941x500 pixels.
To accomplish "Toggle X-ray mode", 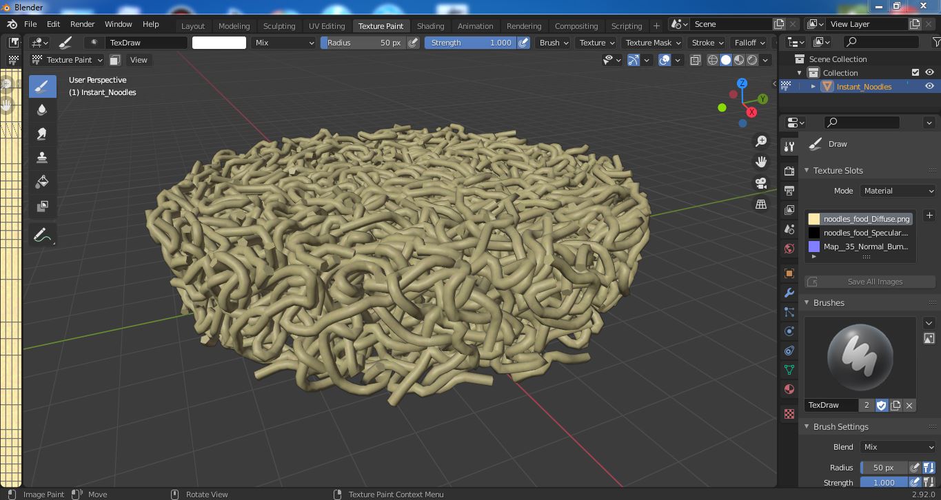I will pos(694,60).
